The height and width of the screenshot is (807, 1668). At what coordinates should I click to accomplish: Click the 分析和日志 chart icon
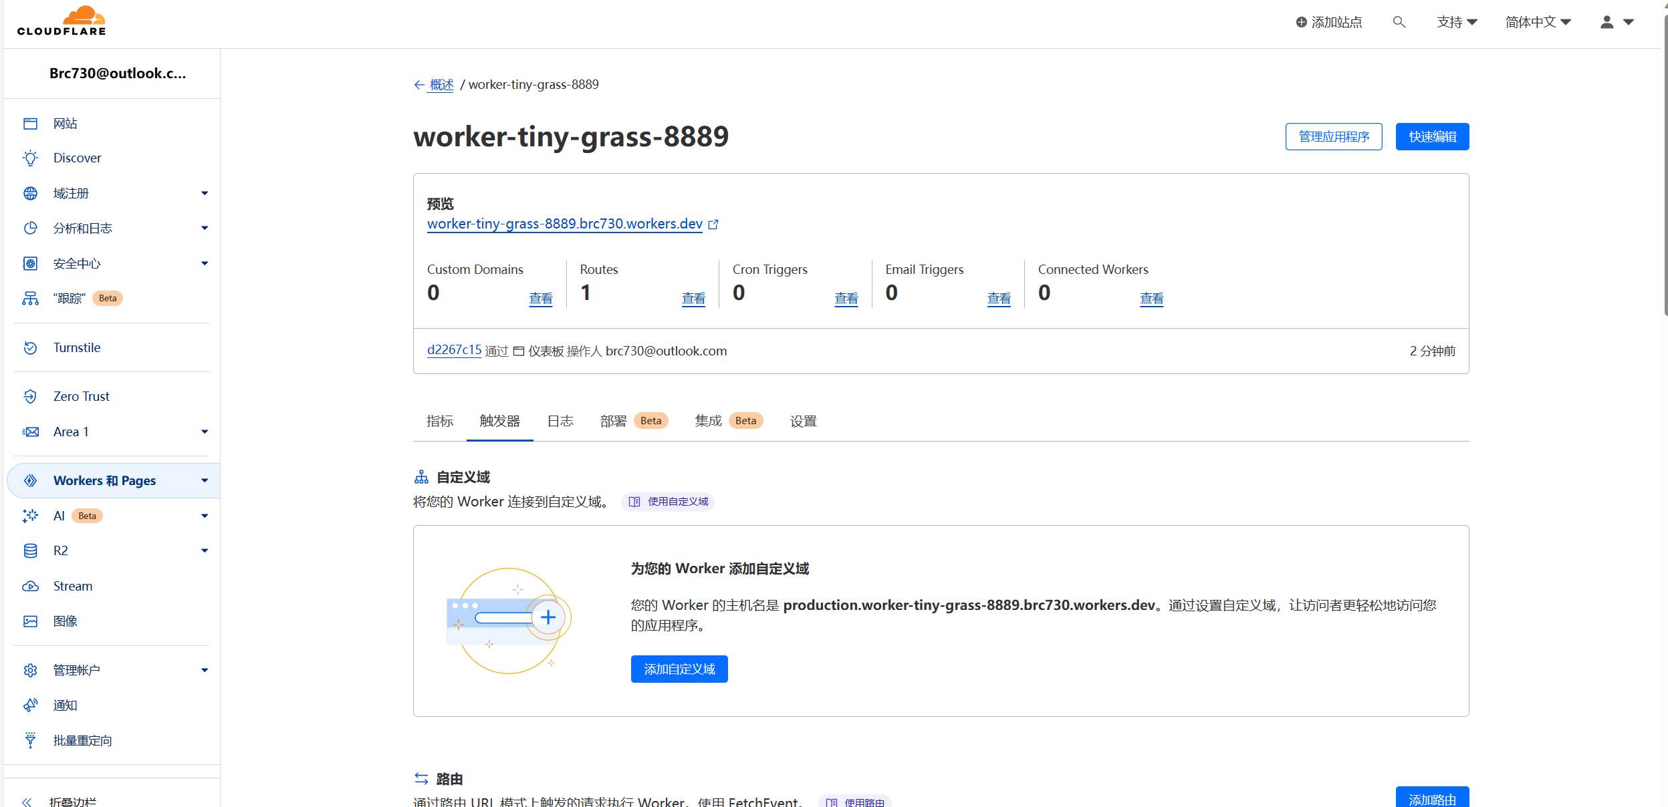(30, 228)
